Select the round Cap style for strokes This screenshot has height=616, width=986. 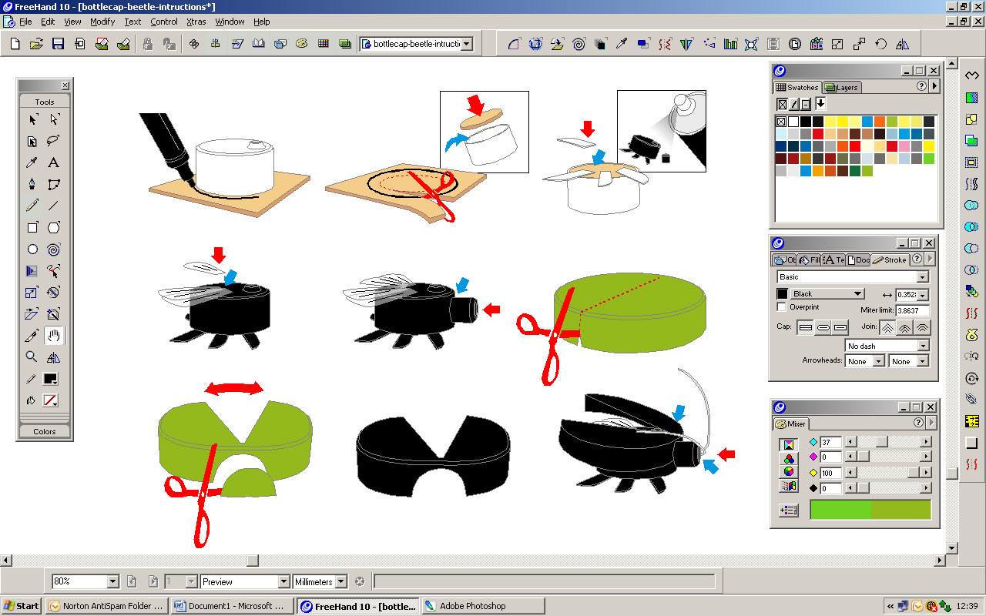coord(823,327)
